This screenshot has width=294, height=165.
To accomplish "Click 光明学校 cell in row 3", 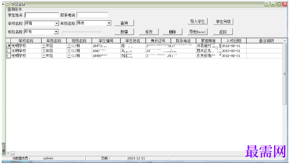I will tap(26, 56).
